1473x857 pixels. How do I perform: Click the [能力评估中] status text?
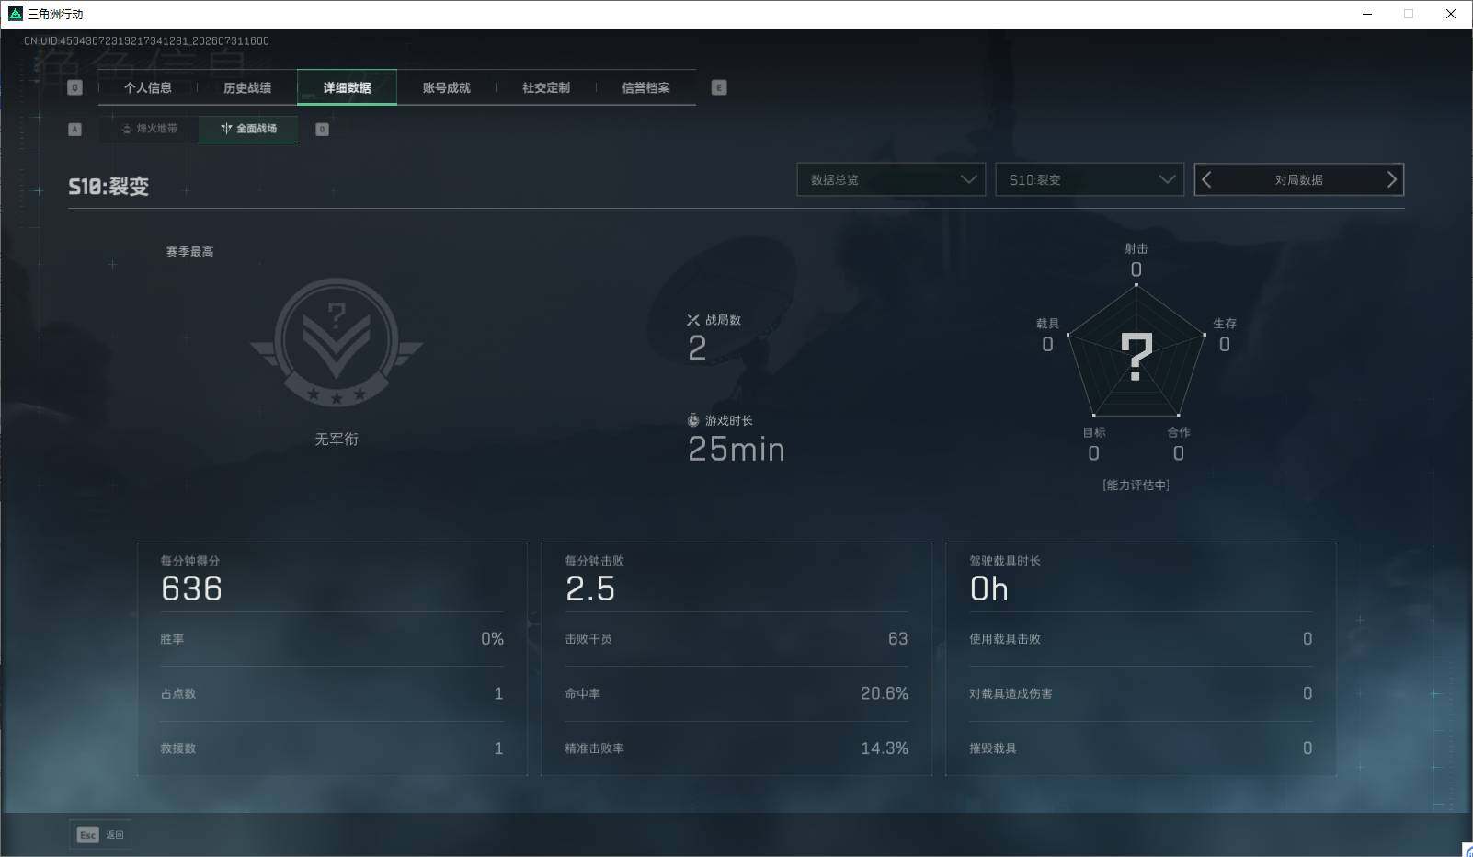pyautogui.click(x=1136, y=485)
